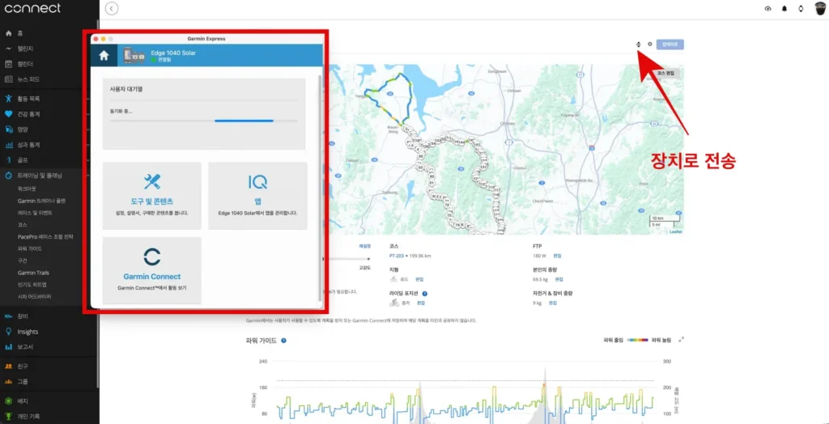Click the send-to-device icon beside the gear
This screenshot has height=424, width=829.
(x=639, y=44)
